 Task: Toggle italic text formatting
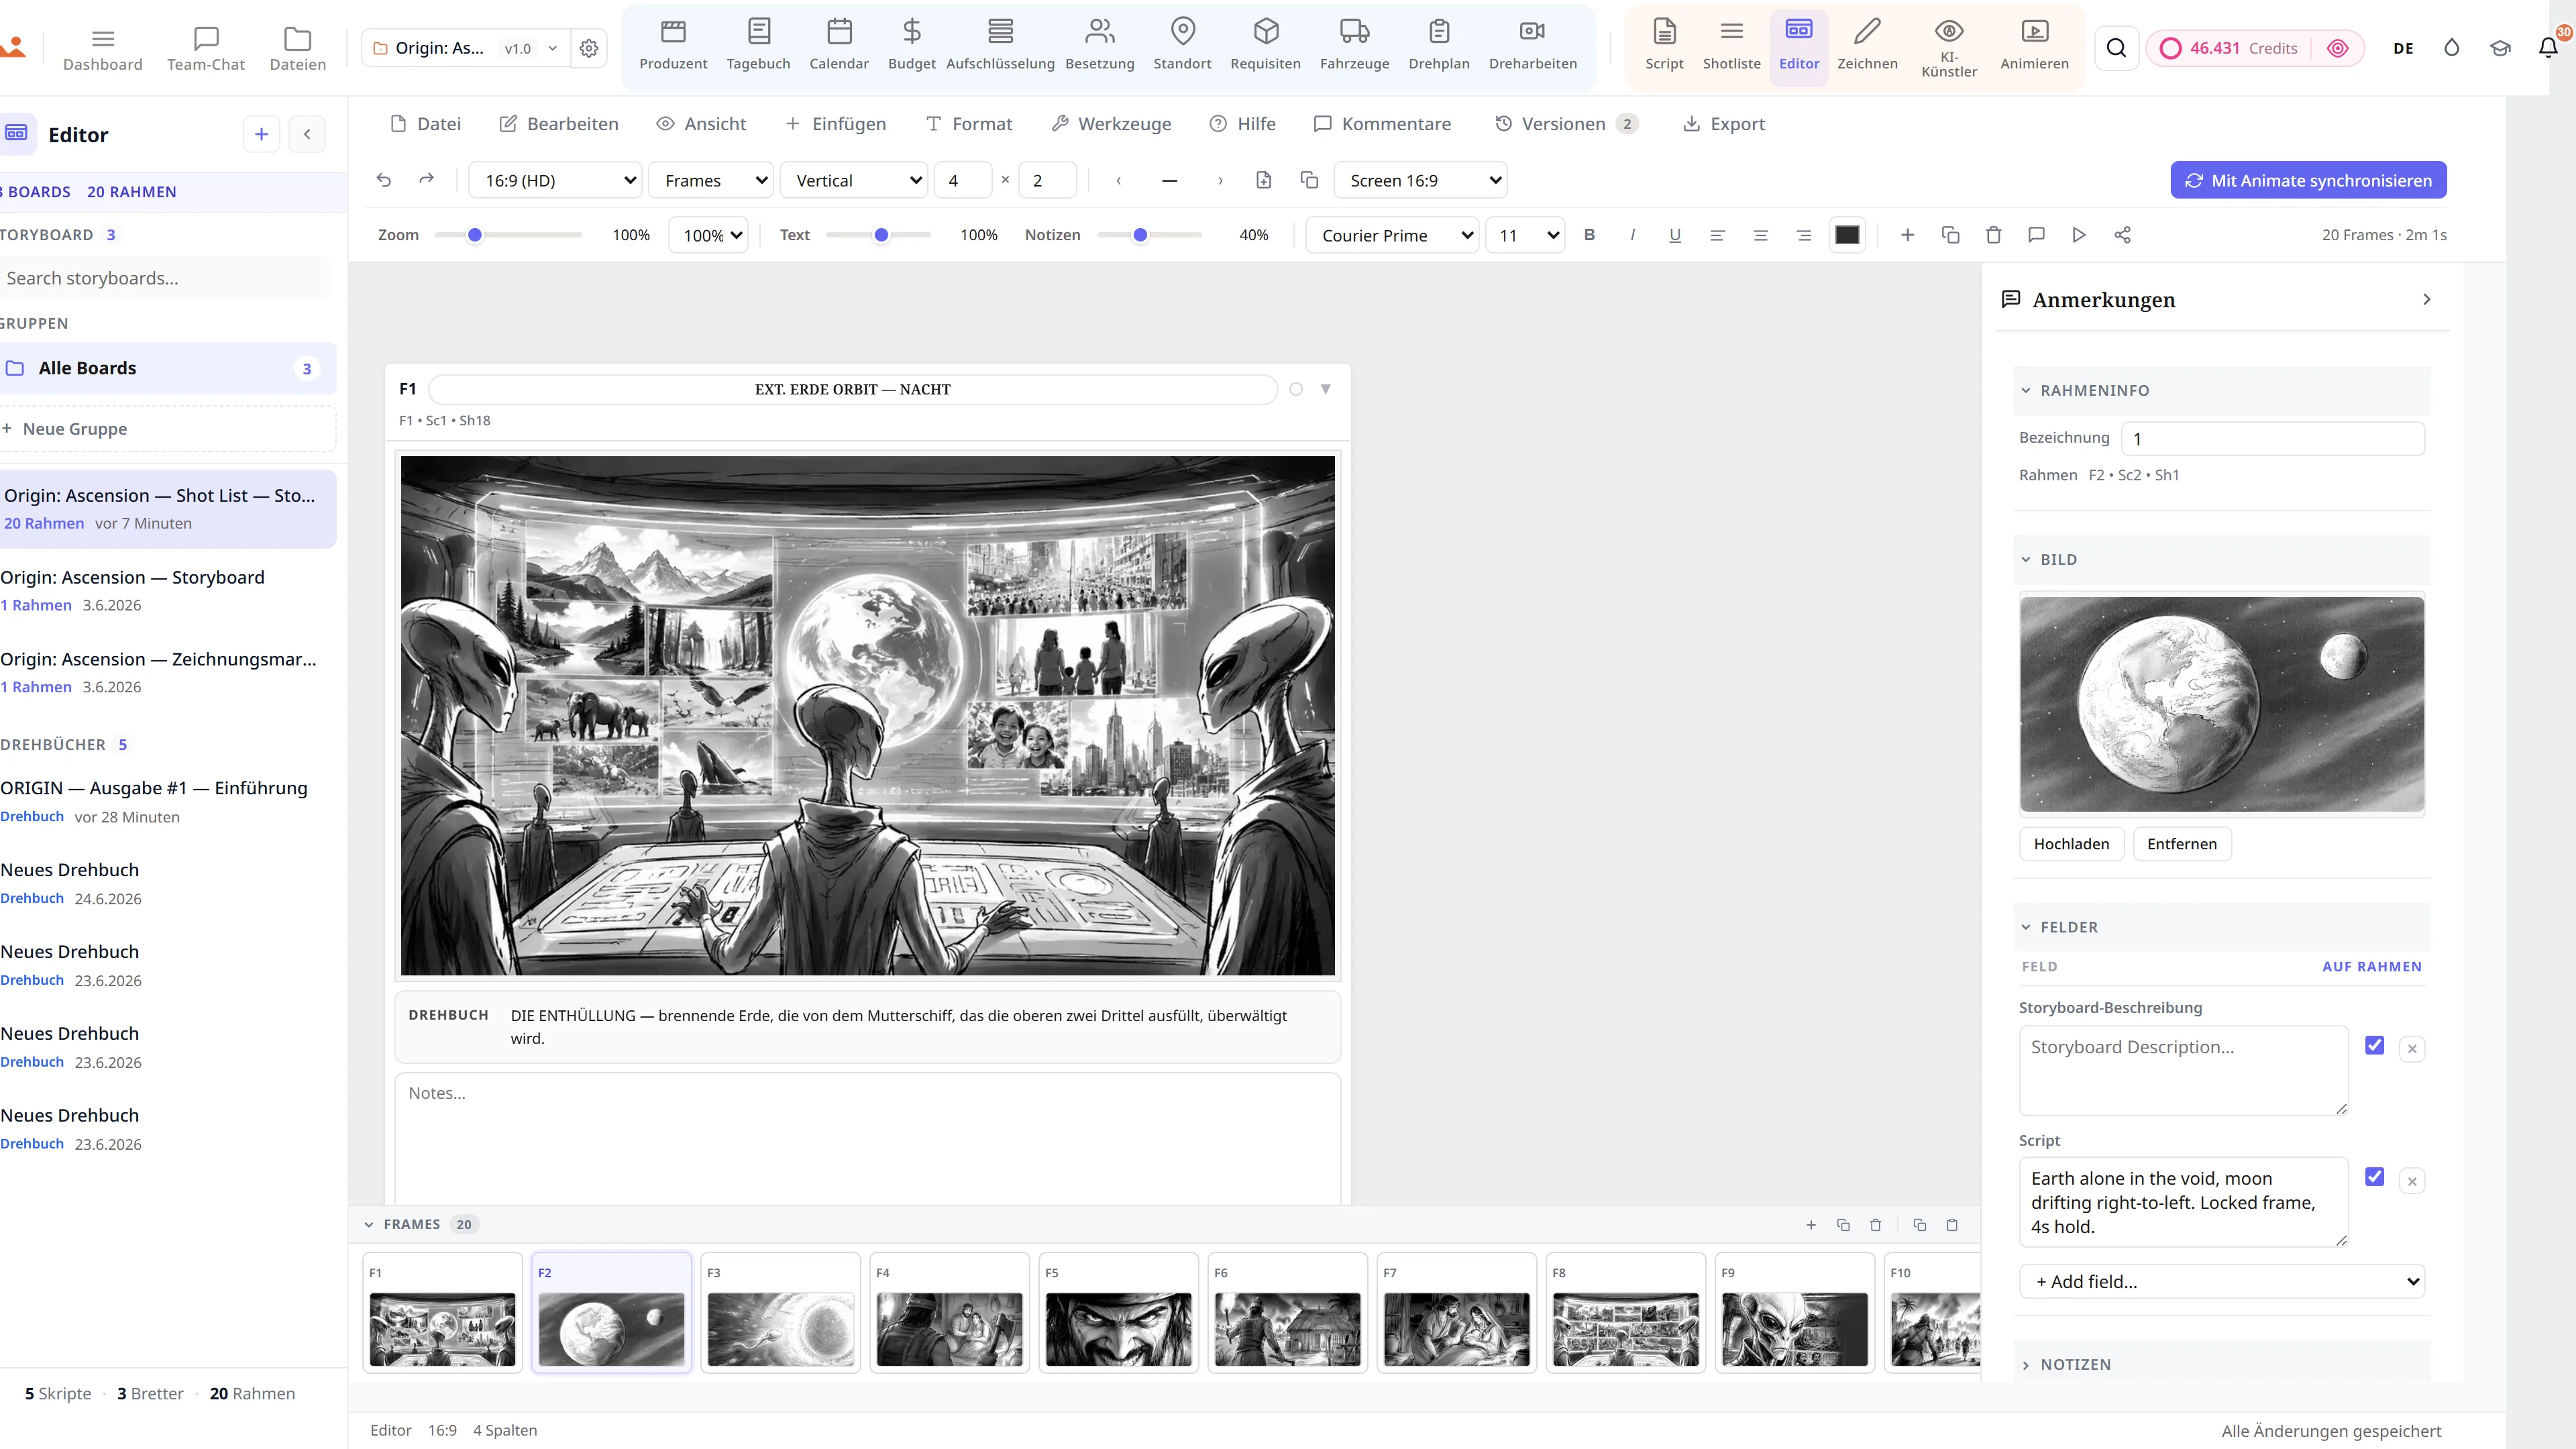click(1632, 235)
